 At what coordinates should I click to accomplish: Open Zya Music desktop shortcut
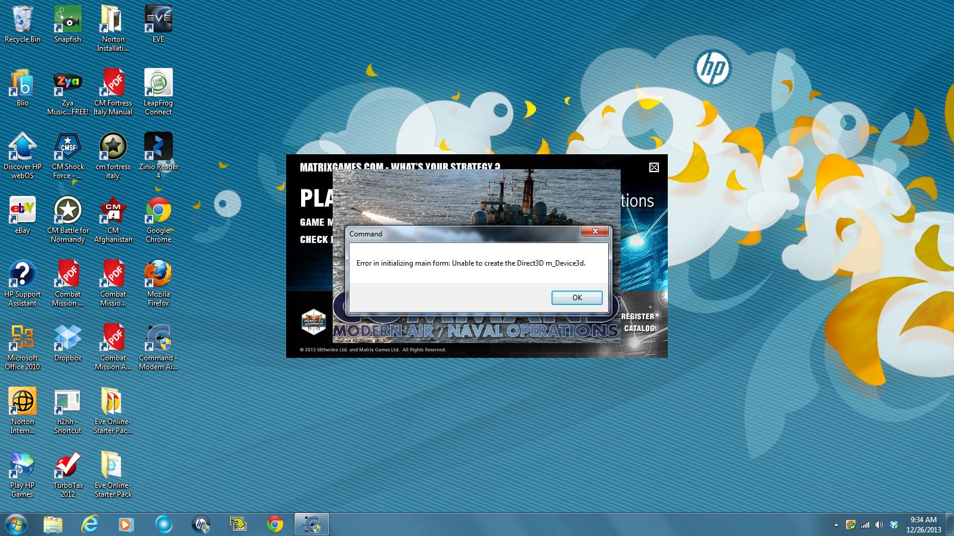point(67,92)
